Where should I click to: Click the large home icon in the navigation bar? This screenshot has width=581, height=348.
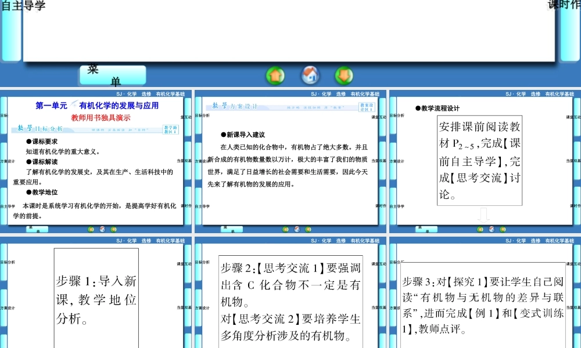coord(310,75)
